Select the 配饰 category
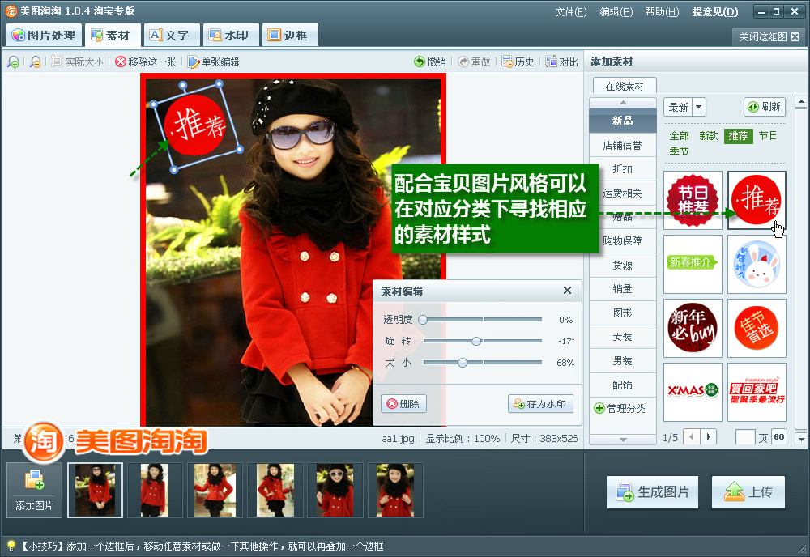The image size is (810, 557). coord(622,385)
